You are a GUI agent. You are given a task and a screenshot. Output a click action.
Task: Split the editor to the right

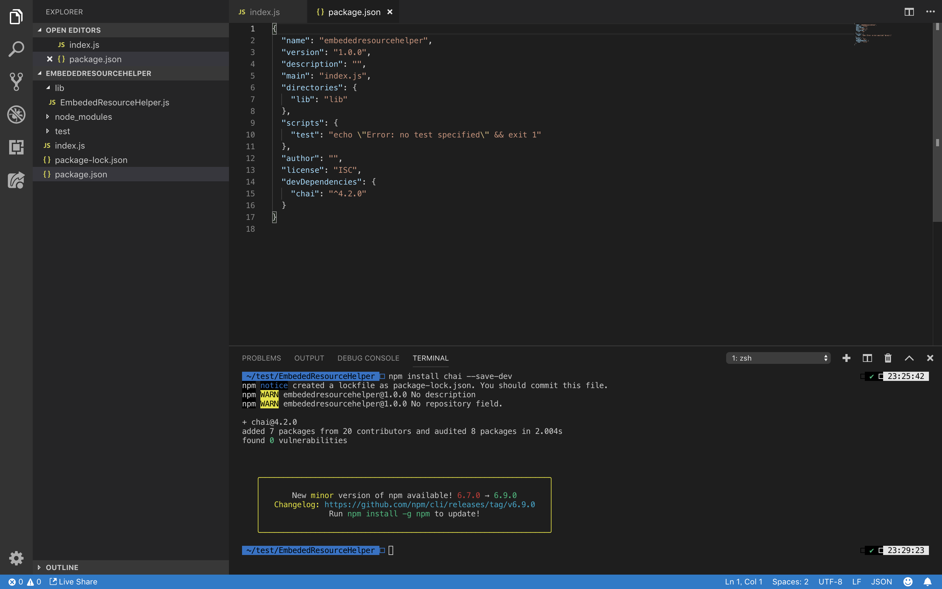coord(909,12)
